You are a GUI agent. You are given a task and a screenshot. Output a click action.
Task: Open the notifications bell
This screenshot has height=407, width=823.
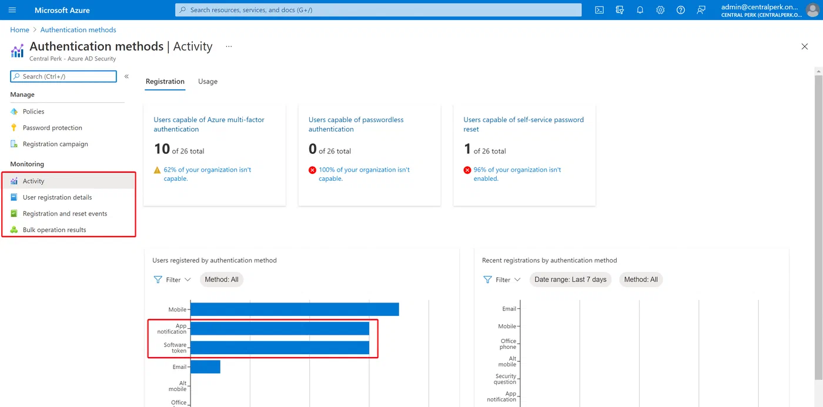click(640, 10)
